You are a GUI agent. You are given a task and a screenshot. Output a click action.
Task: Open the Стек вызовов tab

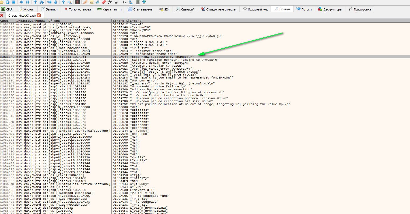[x=140, y=9]
